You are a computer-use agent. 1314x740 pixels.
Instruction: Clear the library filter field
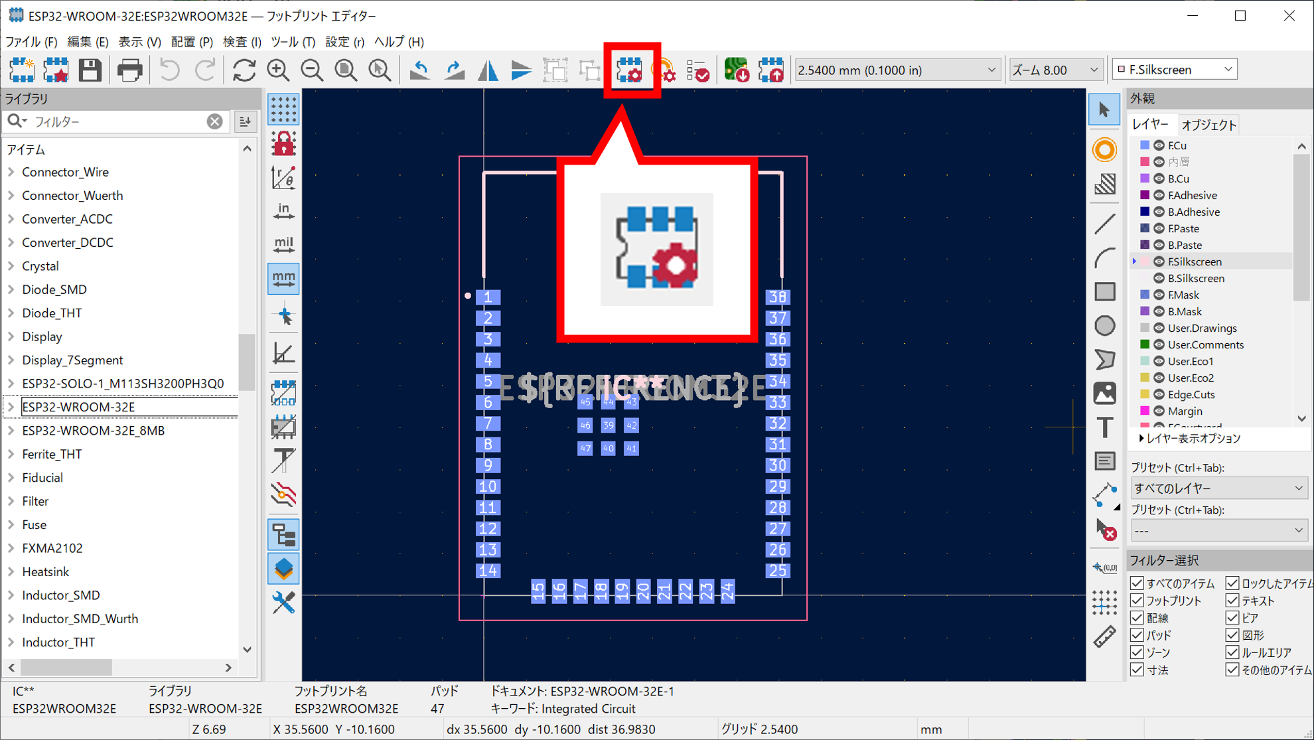tap(214, 121)
